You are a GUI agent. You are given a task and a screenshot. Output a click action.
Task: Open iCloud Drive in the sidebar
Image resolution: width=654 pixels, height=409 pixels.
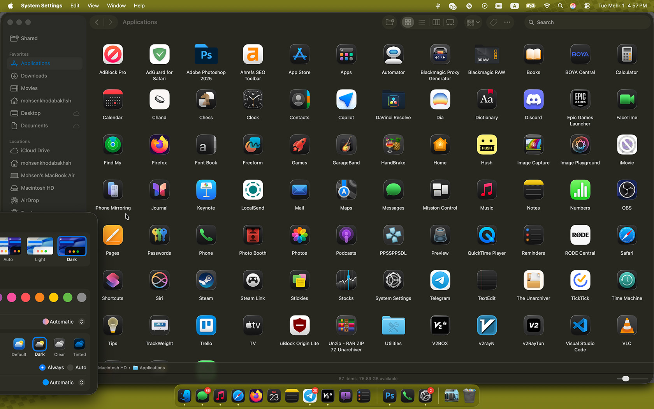click(45, 151)
